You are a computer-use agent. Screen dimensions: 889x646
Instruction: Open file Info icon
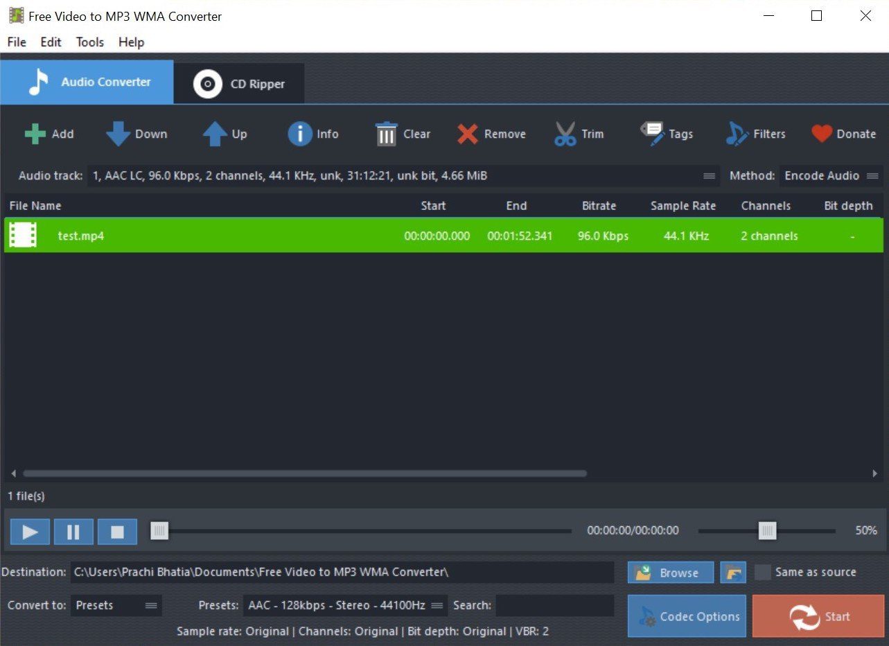[299, 134]
